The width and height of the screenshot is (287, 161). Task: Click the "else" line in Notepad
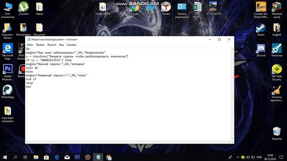(30, 72)
